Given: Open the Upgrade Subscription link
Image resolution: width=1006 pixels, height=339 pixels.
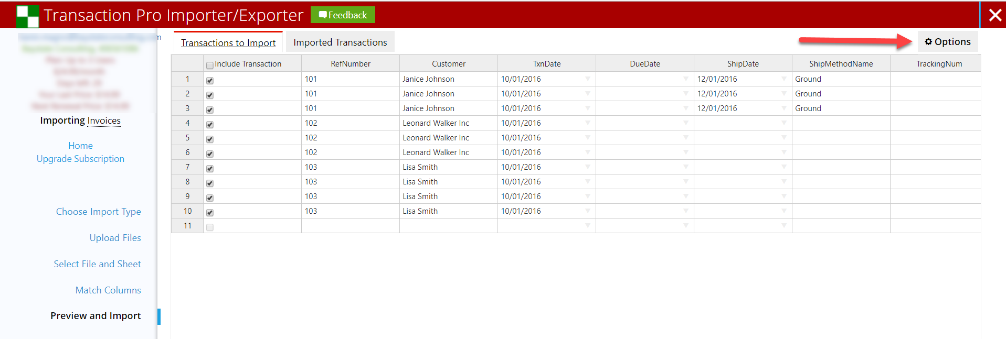Looking at the screenshot, I should point(80,159).
